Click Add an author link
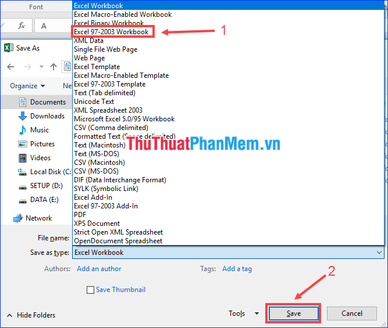 click(99, 269)
